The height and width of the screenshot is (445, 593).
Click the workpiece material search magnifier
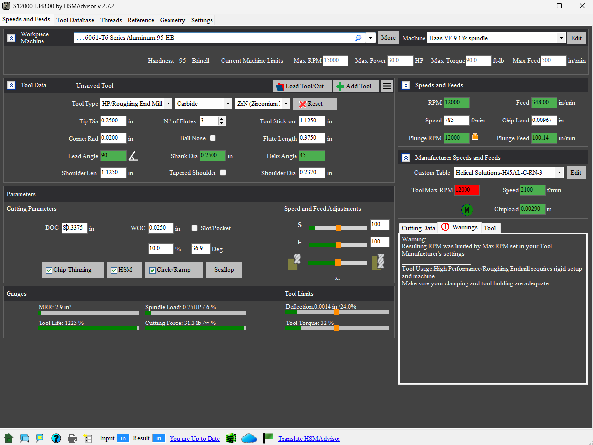(358, 38)
